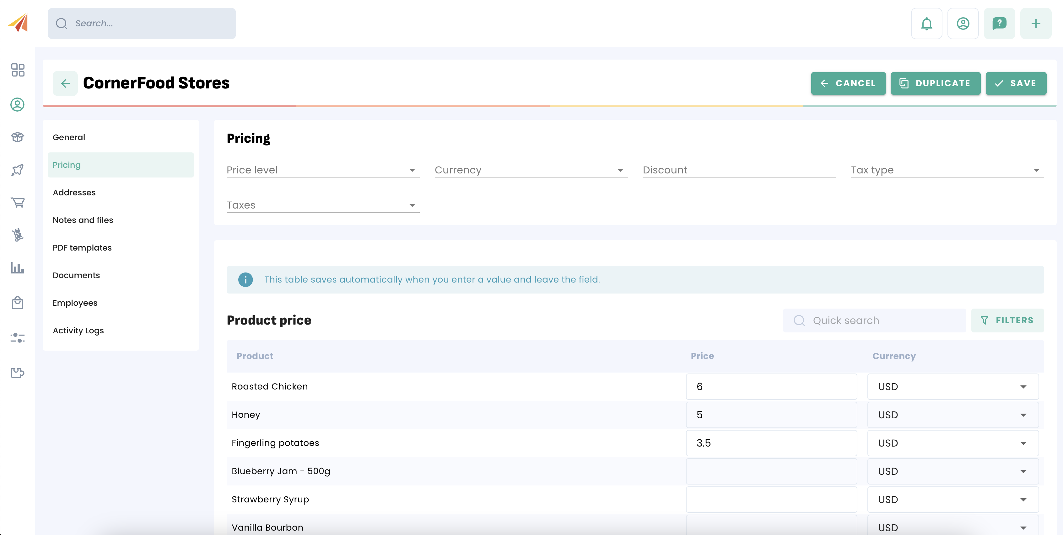Screen dimensions: 1063x535
Task: Click the rocket icon in sidebar
Action: [x=17, y=170]
